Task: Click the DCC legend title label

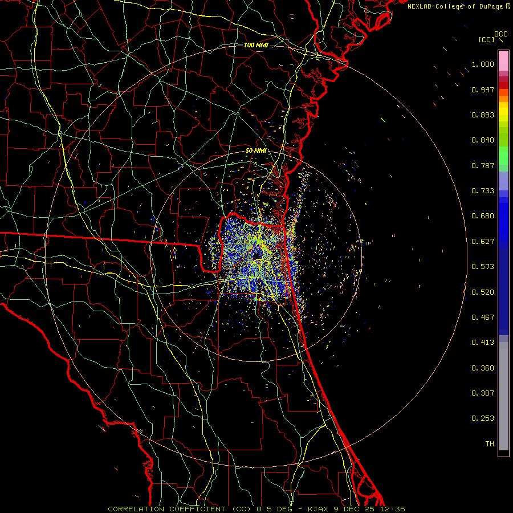Action: 501,34
